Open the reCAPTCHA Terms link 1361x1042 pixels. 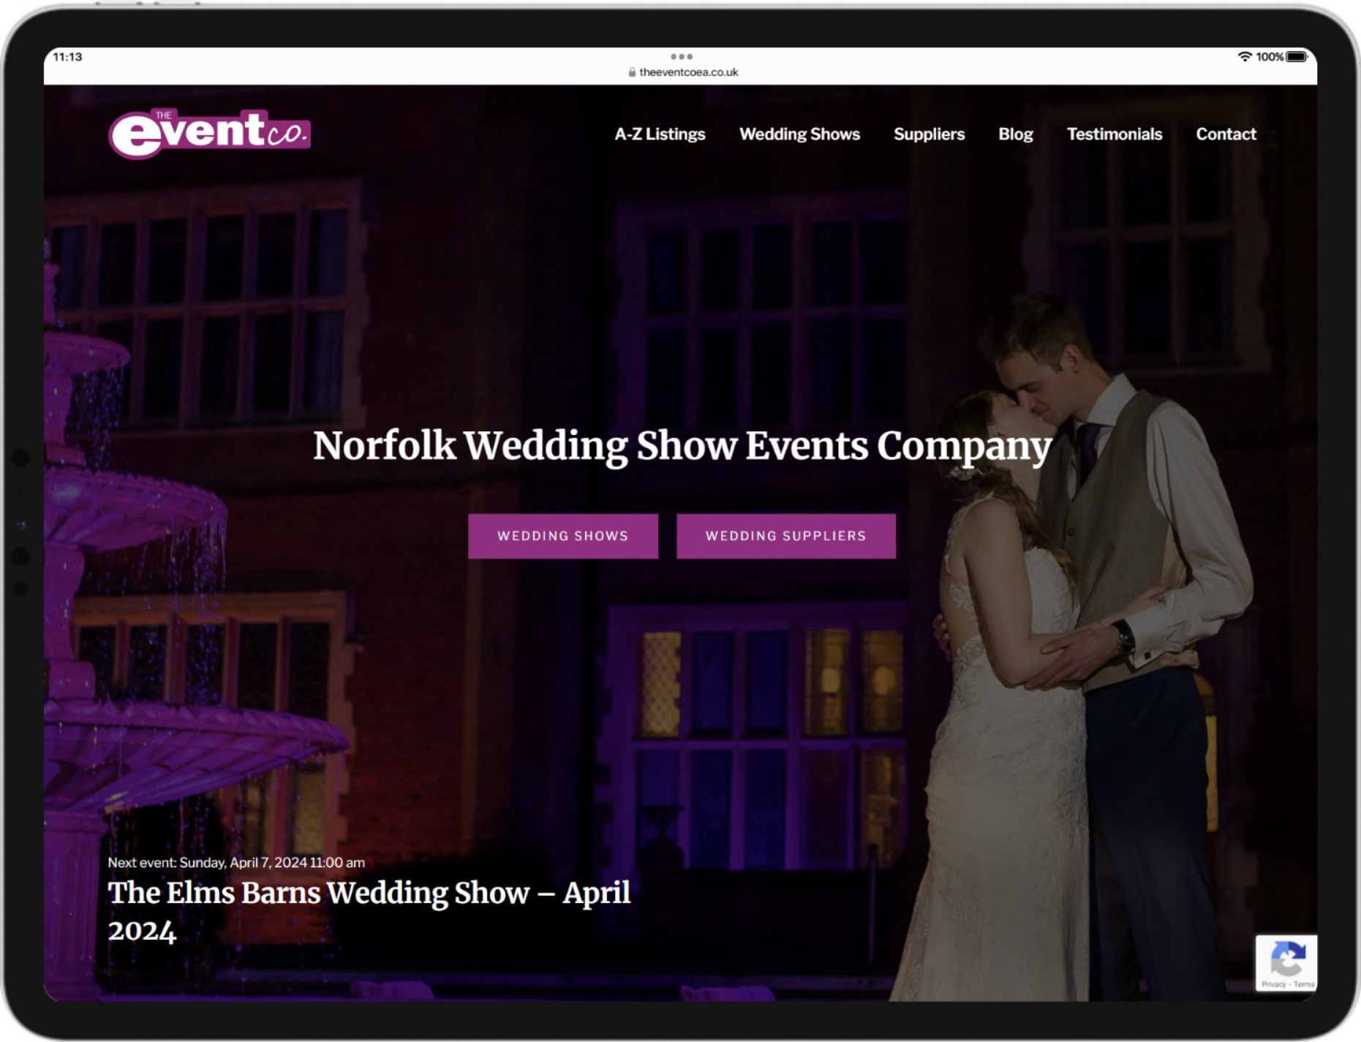click(1304, 984)
